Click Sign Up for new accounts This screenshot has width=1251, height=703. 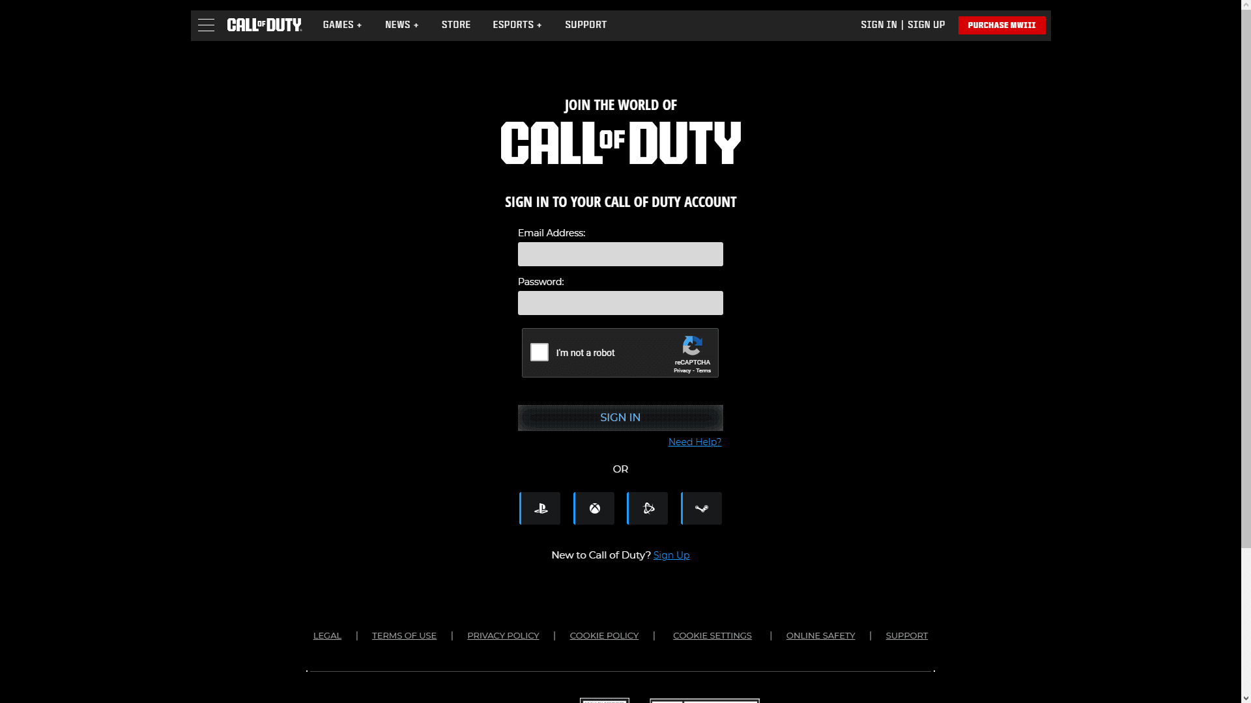(671, 555)
